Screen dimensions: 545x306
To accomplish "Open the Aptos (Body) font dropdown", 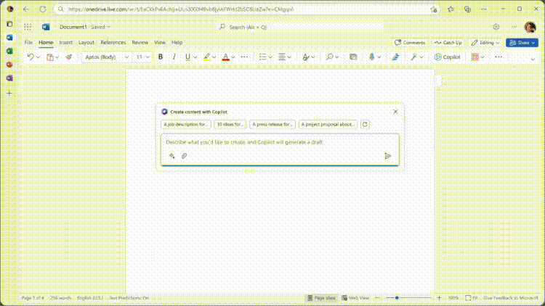I will click(106, 57).
